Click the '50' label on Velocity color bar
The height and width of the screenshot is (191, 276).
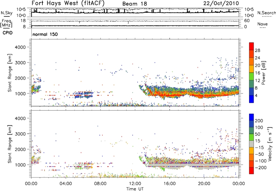click(258, 134)
